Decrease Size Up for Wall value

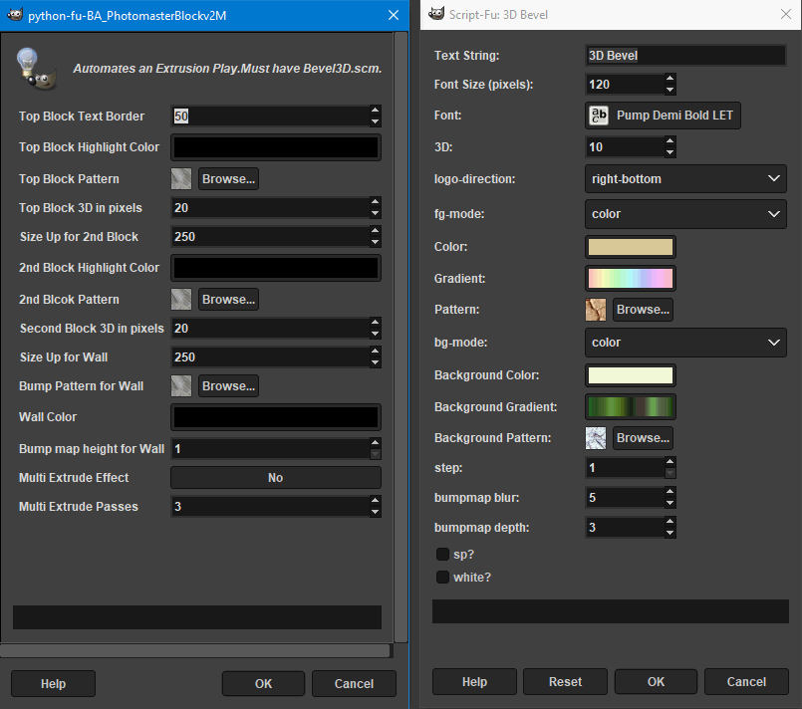pyautogui.click(x=375, y=362)
